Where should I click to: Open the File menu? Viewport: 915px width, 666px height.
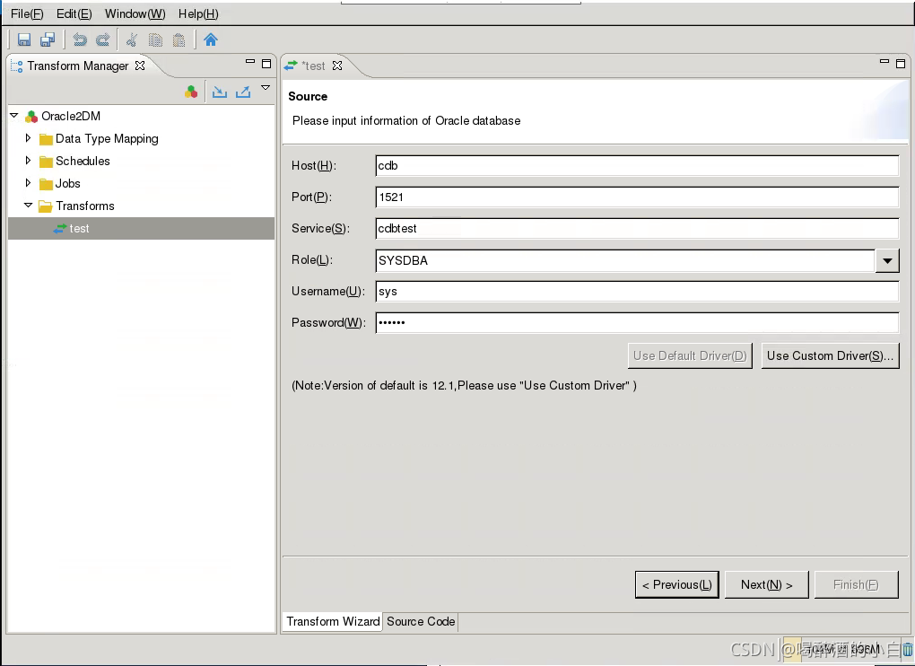coord(27,13)
